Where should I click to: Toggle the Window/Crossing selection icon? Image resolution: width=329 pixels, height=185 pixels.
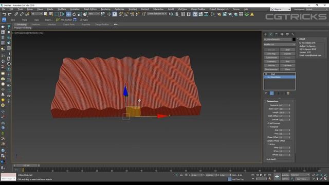[x=62, y=14]
